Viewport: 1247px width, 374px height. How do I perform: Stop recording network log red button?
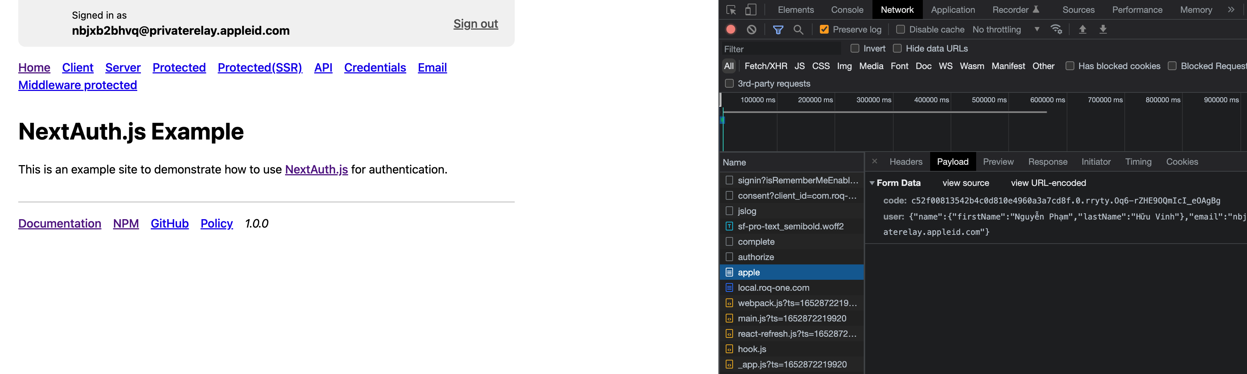pos(731,30)
